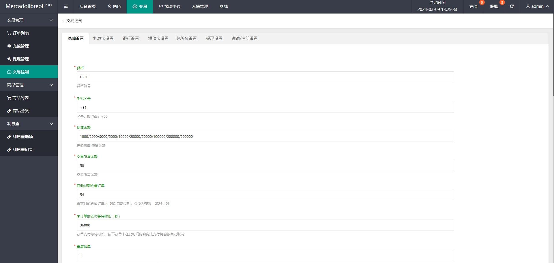Click the refresh icon in top bar
This screenshot has width=554, height=263.
(512, 6)
